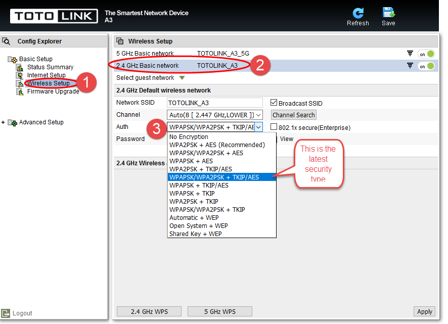This screenshot has height=324, width=448.
Task: Open 5 GHz network filter settings icon
Action: tap(410, 54)
